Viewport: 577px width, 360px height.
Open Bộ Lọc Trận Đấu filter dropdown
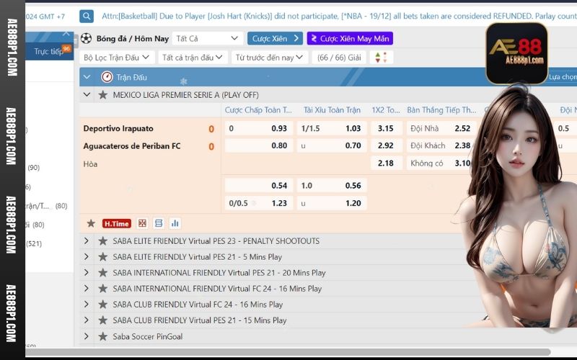point(116,58)
